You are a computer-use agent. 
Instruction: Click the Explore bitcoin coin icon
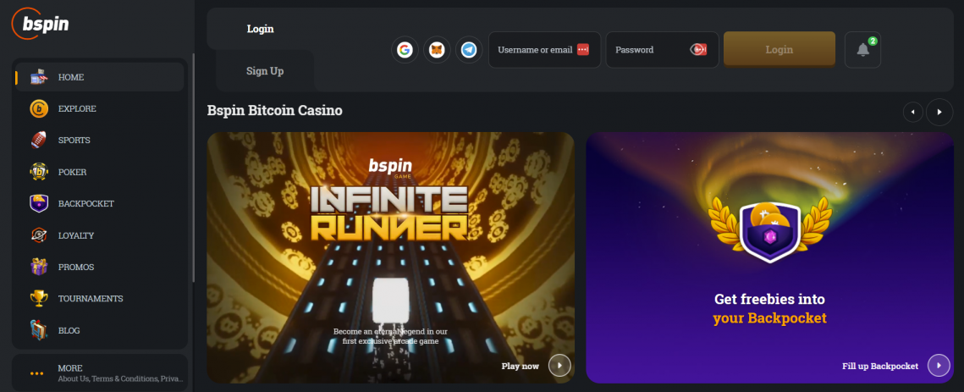click(39, 109)
